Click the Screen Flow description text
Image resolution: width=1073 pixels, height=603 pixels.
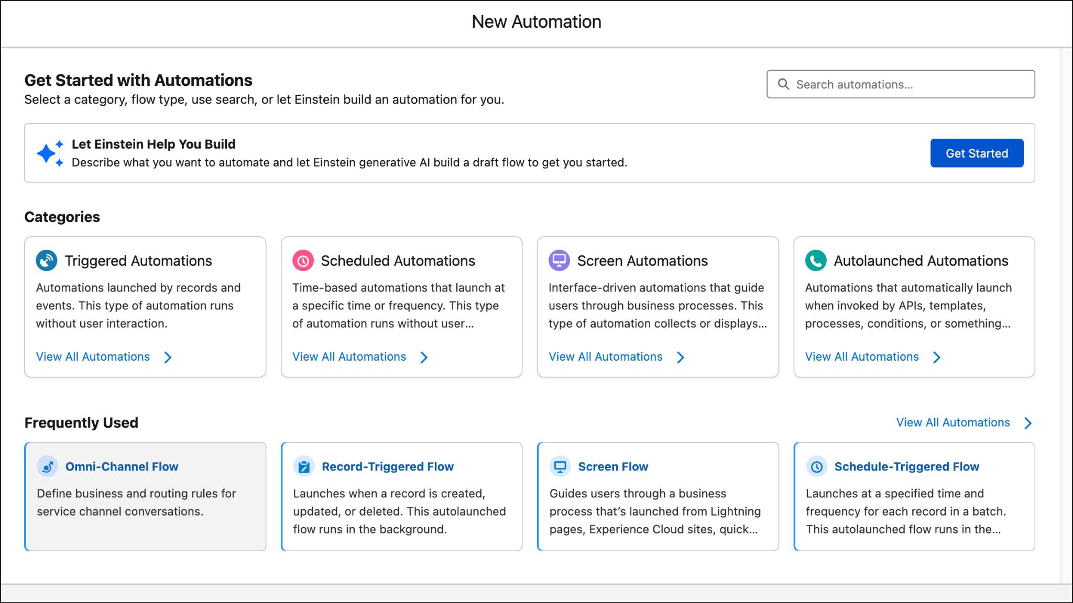655,511
